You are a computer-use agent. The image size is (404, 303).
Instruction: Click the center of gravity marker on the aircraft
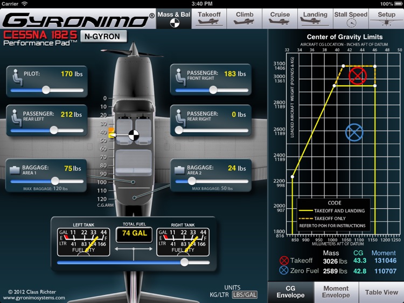pyautogui.click(x=134, y=135)
